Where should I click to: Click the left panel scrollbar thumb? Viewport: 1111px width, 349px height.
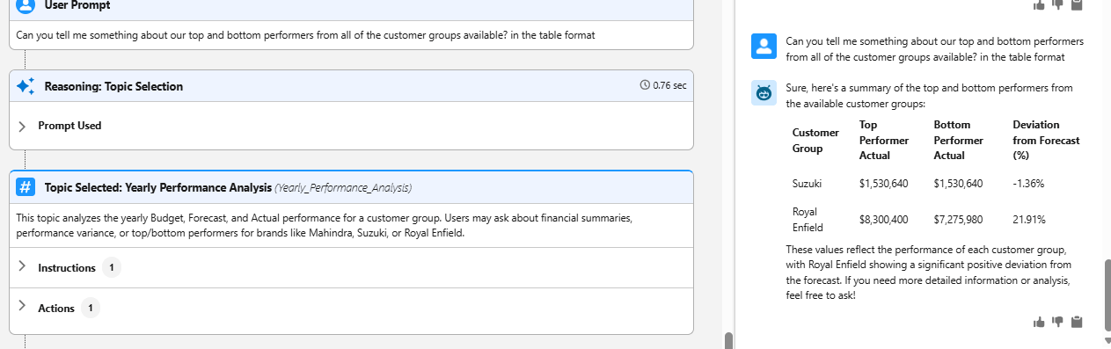pos(727,340)
